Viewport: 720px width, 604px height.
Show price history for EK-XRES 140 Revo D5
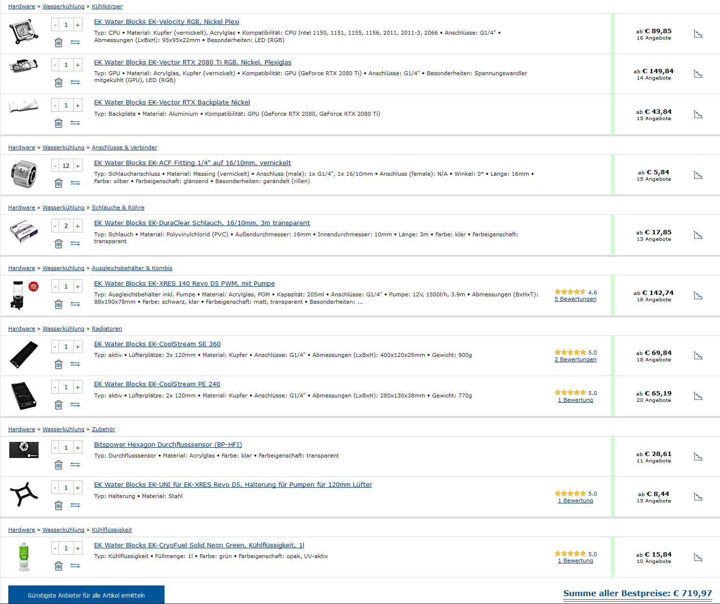[699, 295]
